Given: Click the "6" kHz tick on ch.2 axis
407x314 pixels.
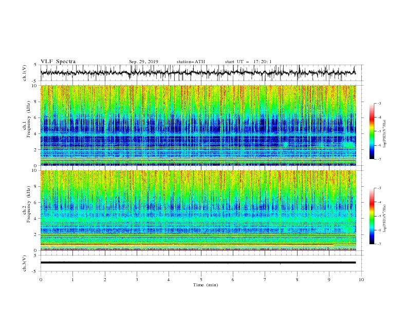Looking at the screenshot, I should pos(36,203).
